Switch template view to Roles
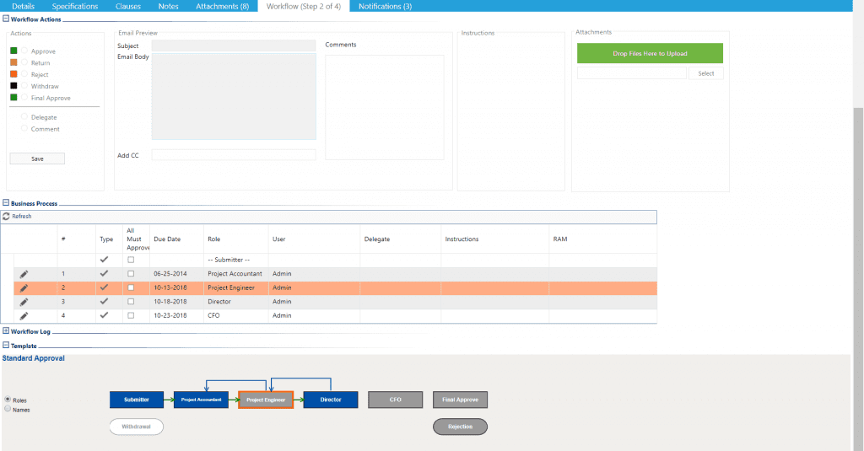Image resolution: width=864 pixels, height=451 pixels. tap(8, 400)
